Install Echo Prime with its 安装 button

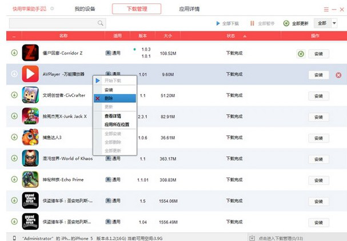[x=318, y=180]
